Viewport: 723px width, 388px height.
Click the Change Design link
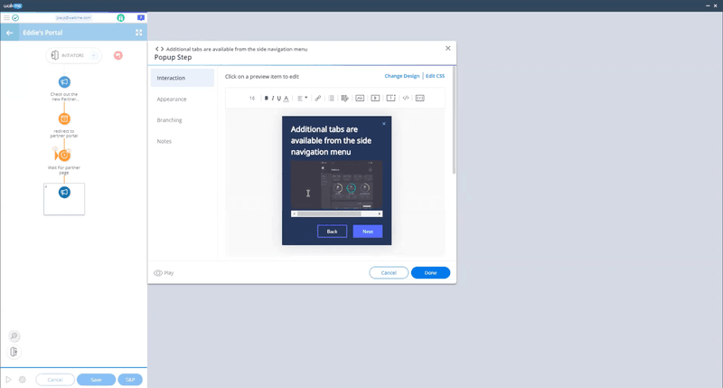click(401, 76)
